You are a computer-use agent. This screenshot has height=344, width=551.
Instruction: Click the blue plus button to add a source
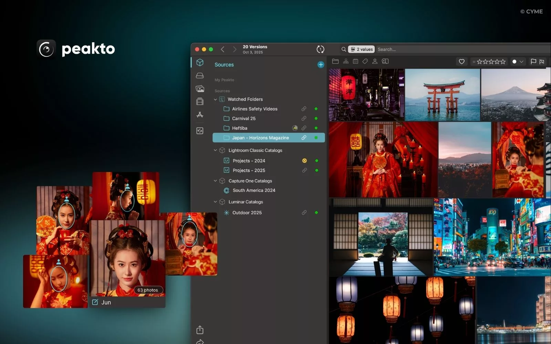321,65
